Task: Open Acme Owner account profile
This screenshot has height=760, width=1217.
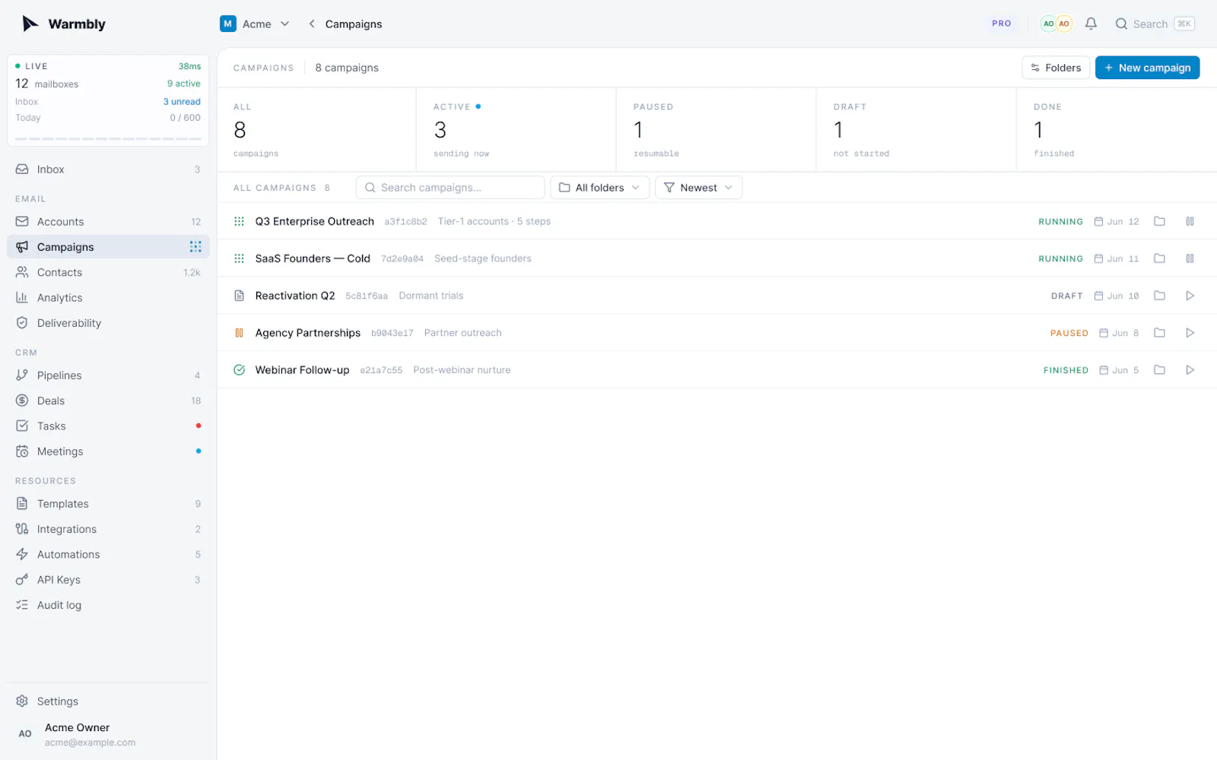Action: coord(108,734)
